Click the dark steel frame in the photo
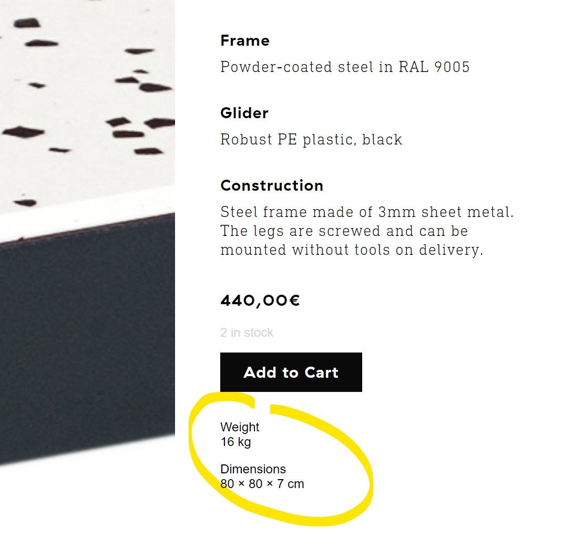The height and width of the screenshot is (549, 574). pyautogui.click(x=84, y=341)
